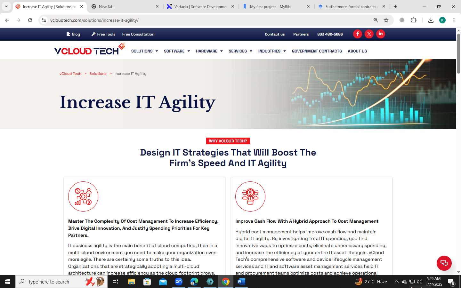Open the weather widget 27°C Haze
This screenshot has width=461, height=288.
tap(371, 282)
